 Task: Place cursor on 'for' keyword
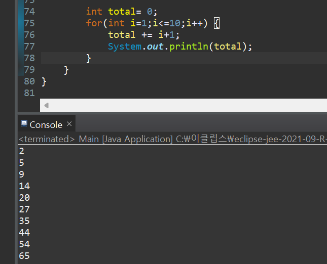[94, 23]
